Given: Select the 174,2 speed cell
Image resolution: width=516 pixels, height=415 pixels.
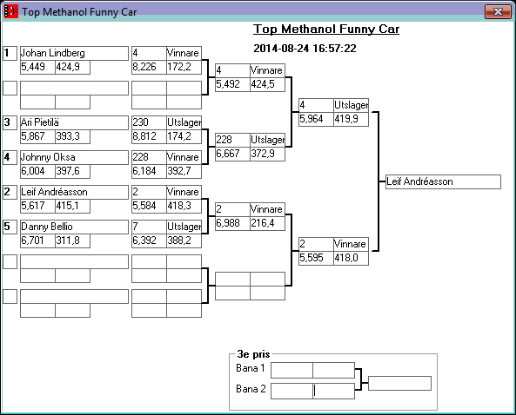Looking at the screenshot, I should [184, 136].
